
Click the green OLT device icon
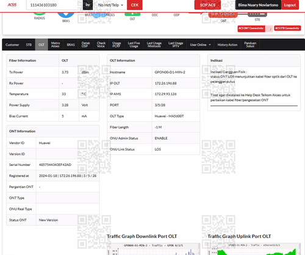click(x=132, y=14)
